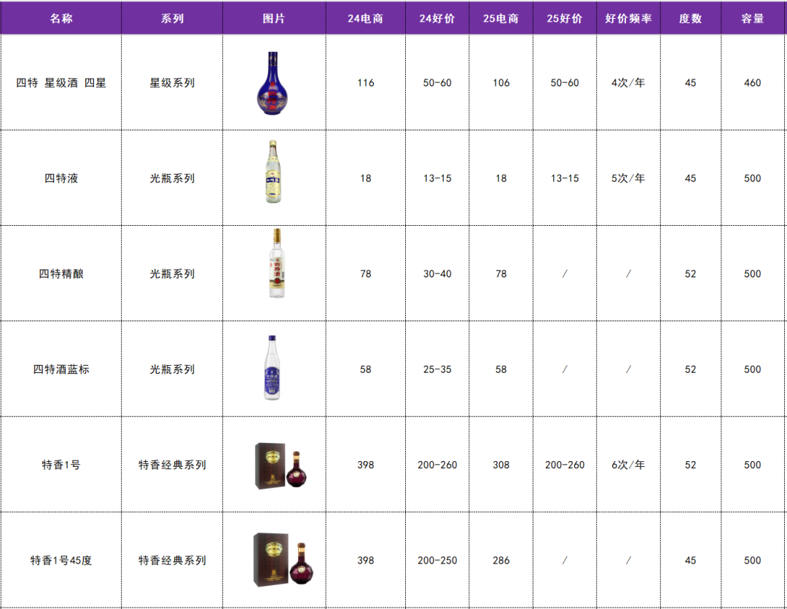Click the 特香1号 52度 box-and-bottle image
The image size is (787, 609).
[281, 465]
